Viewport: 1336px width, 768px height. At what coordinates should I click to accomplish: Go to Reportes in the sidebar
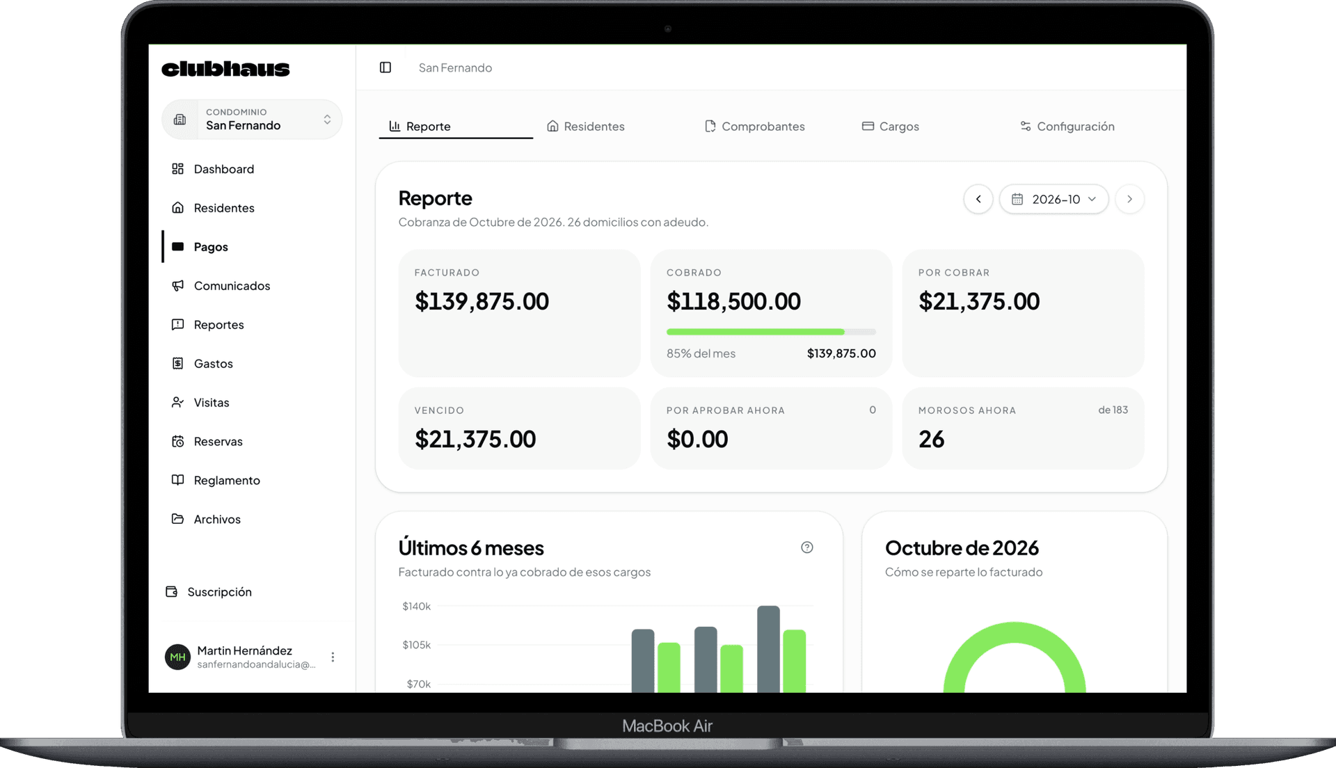tap(252, 325)
